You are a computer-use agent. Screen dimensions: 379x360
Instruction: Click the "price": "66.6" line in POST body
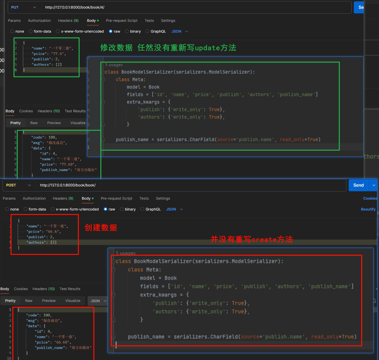point(44,232)
